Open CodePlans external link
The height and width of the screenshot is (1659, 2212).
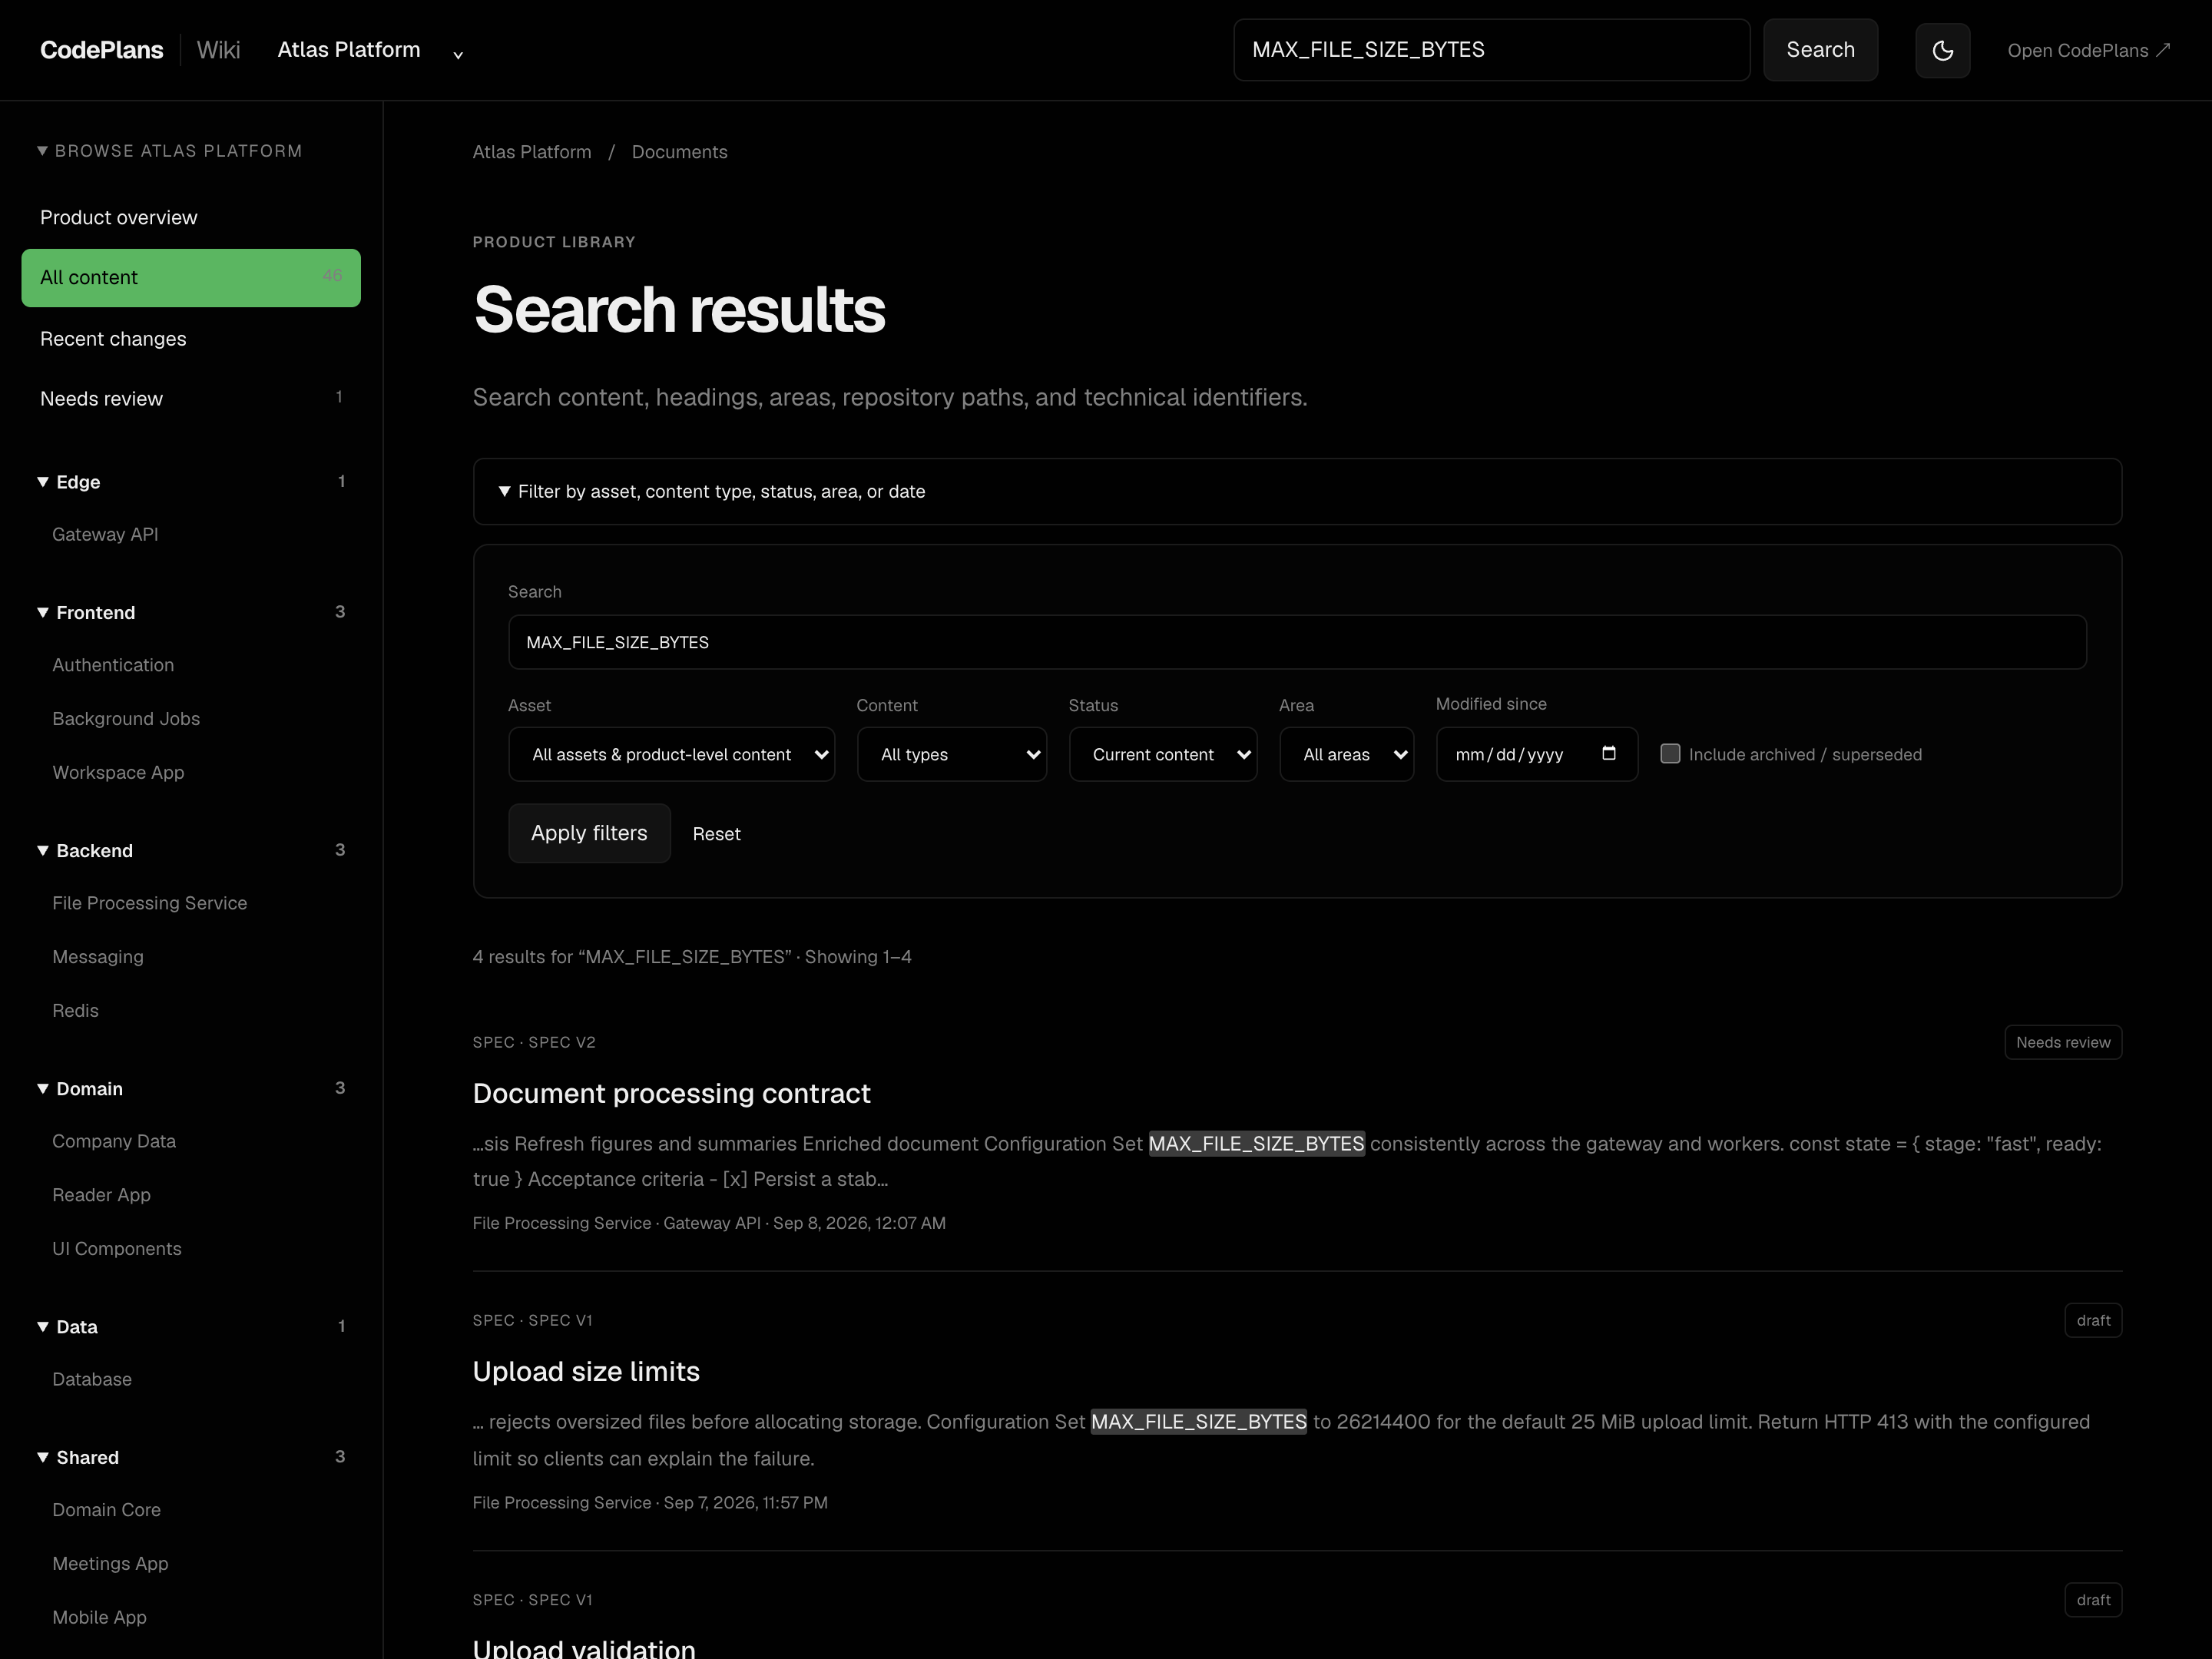2088,50
